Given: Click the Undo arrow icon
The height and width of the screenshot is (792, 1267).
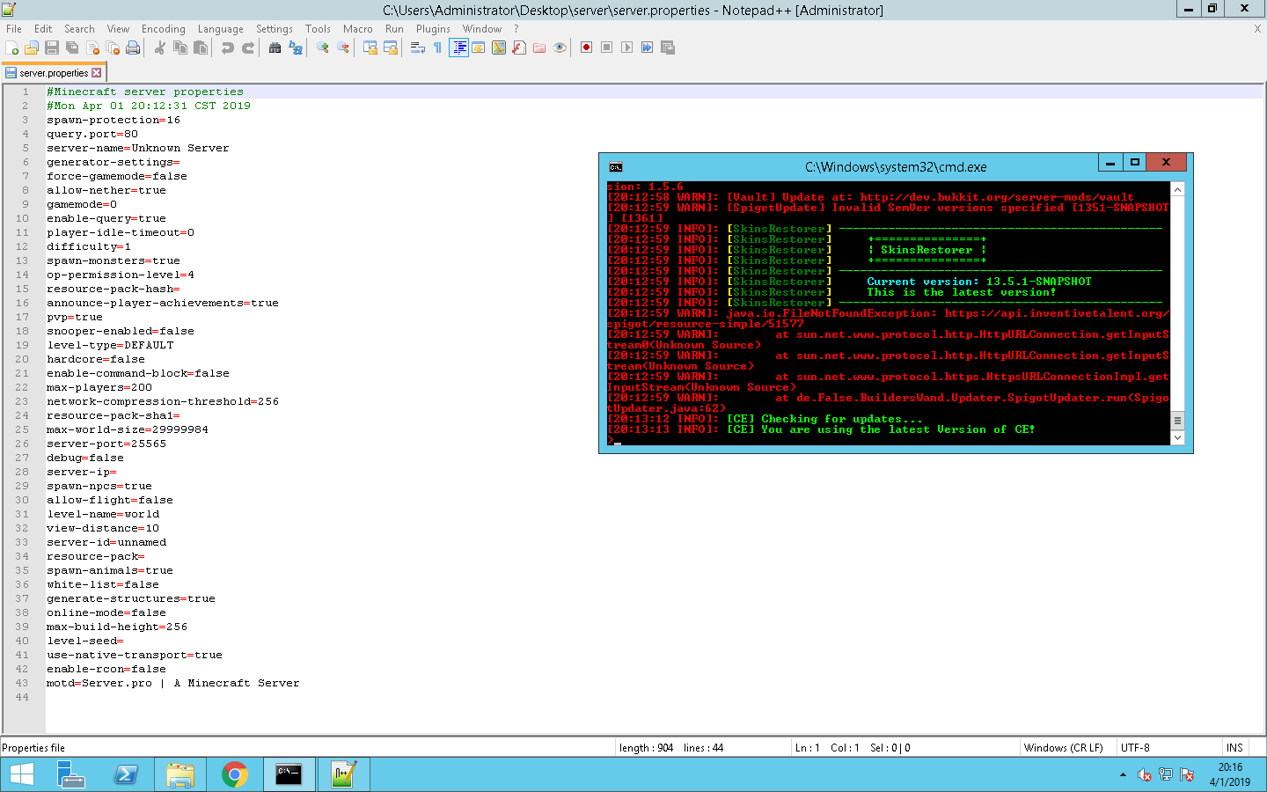Looking at the screenshot, I should coord(228,48).
